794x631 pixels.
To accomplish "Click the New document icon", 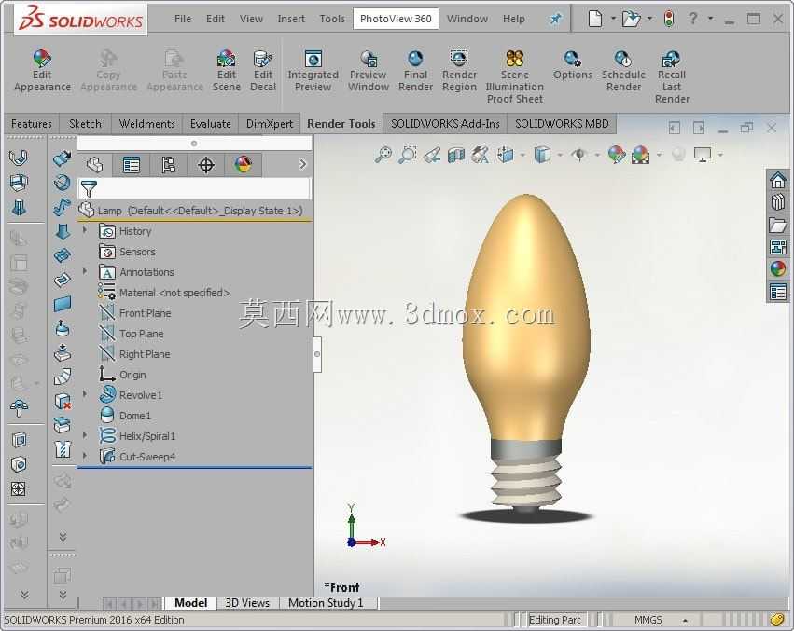I will [x=595, y=20].
